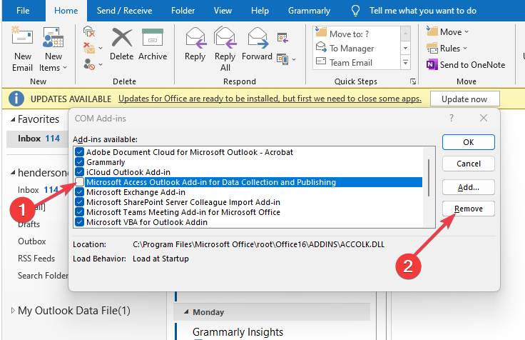Select the Team Email quick step

357,63
